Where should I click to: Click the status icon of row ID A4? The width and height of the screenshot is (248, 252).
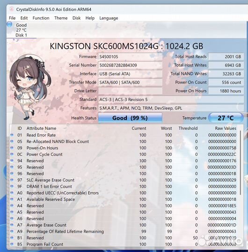12,205
